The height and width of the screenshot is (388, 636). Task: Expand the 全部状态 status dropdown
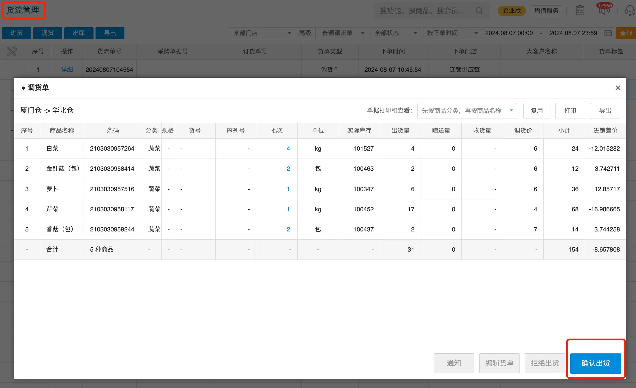(x=395, y=33)
